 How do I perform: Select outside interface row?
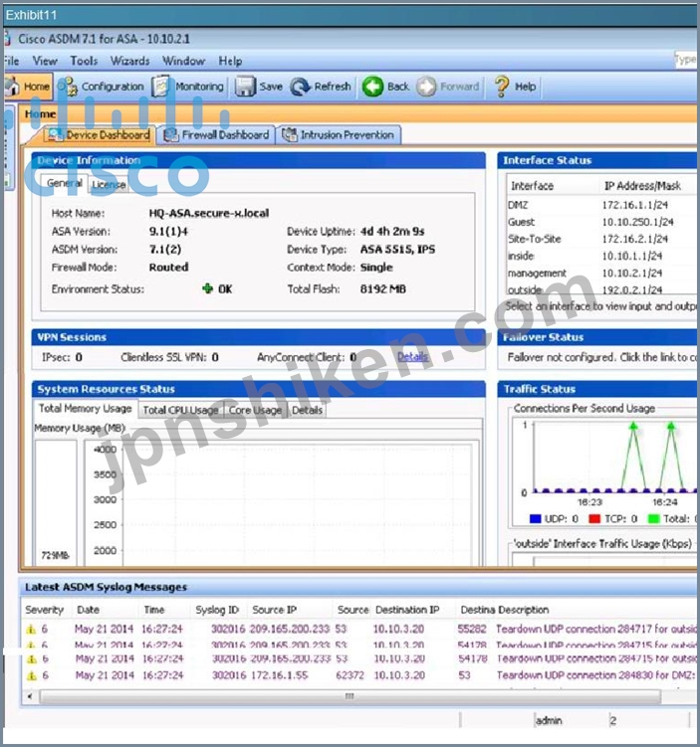point(601,289)
